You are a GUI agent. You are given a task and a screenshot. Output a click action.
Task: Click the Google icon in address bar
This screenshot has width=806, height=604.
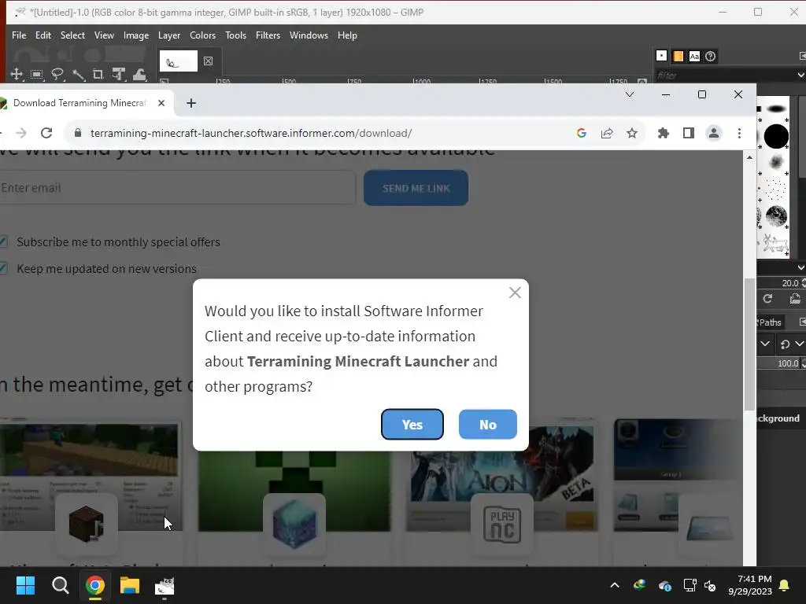click(x=582, y=133)
